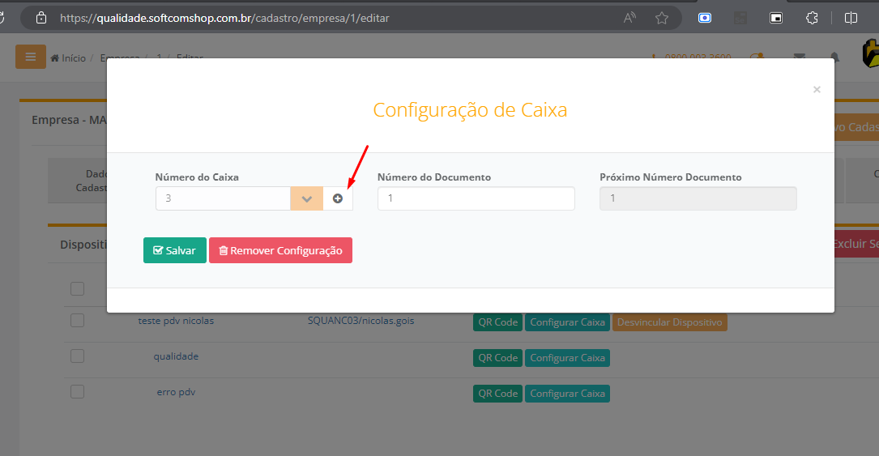Image resolution: width=879 pixels, height=456 pixels.
Task: Click QR Code button for qualidade
Action: pos(497,357)
